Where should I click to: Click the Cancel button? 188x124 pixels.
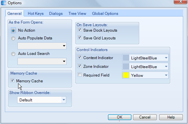[x=145, y=117]
